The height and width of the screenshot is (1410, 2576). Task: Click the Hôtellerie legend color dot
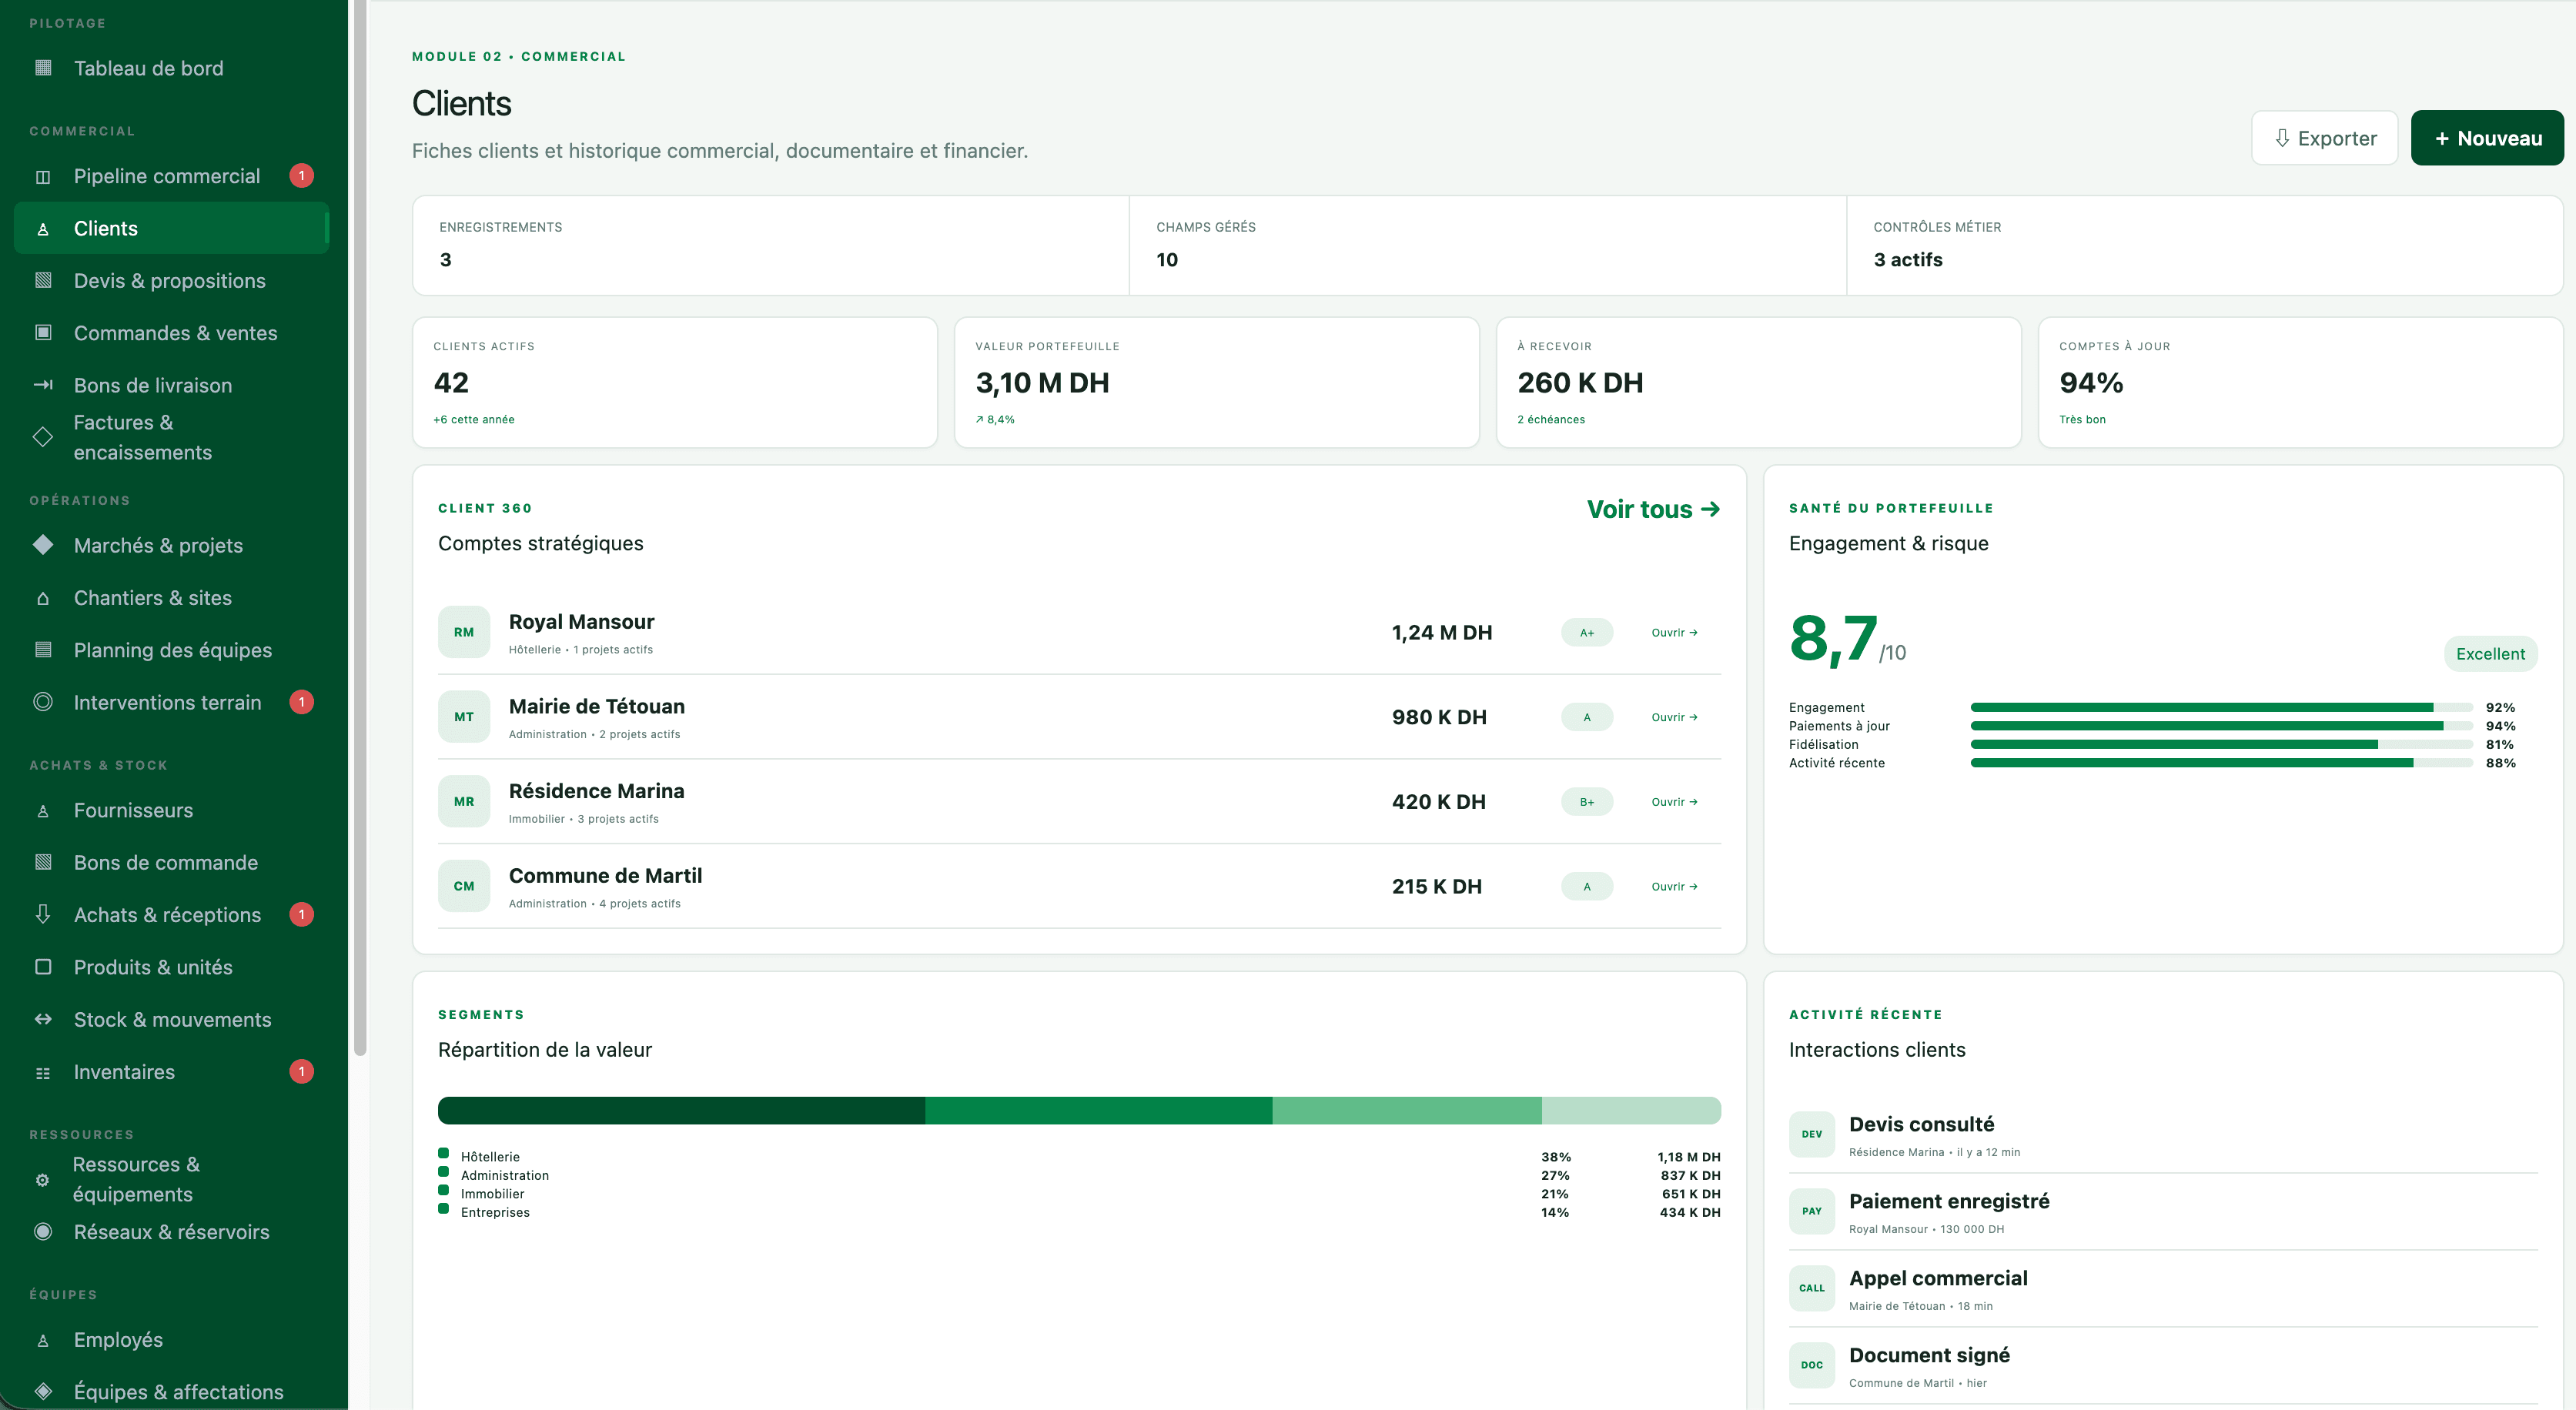point(444,1153)
